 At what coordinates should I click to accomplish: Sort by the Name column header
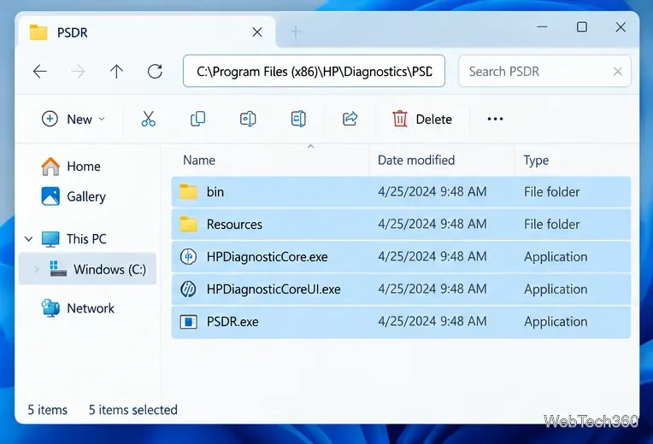199,161
